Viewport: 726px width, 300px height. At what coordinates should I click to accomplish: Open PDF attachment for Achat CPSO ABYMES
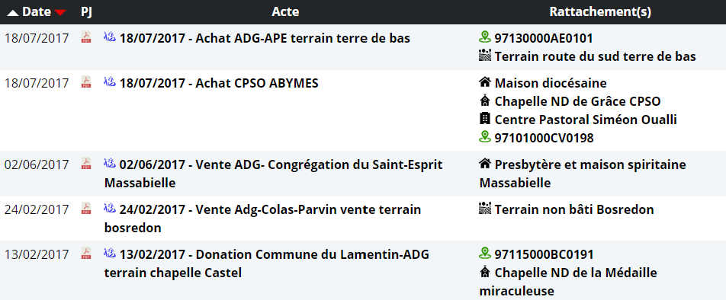tap(86, 82)
